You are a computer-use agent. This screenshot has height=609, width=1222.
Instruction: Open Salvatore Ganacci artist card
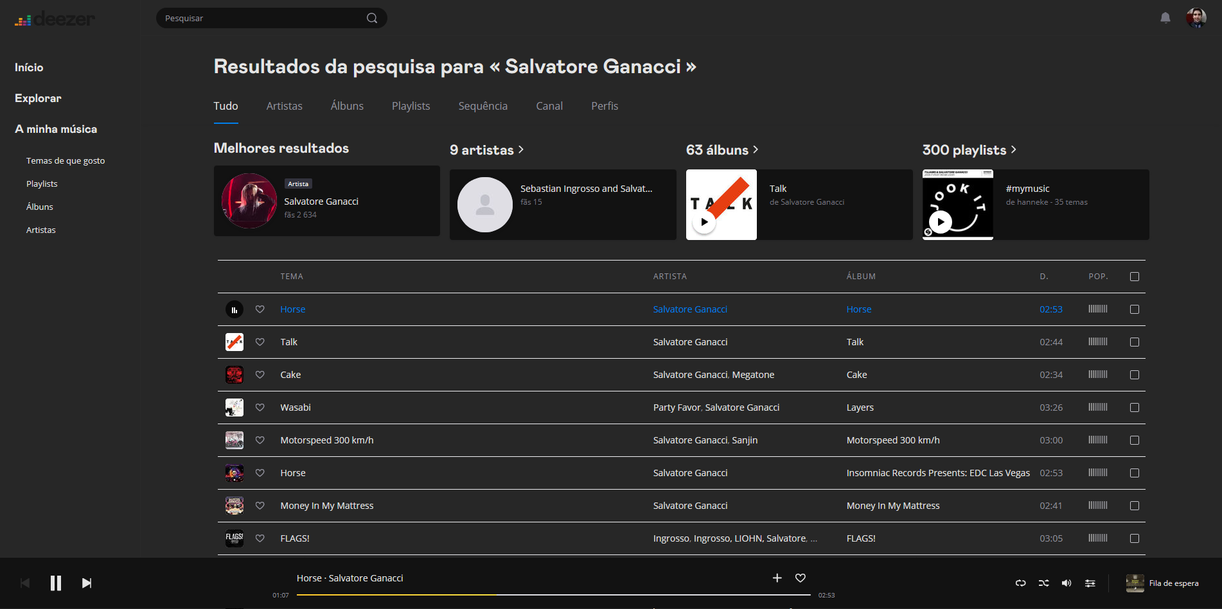[327, 201]
